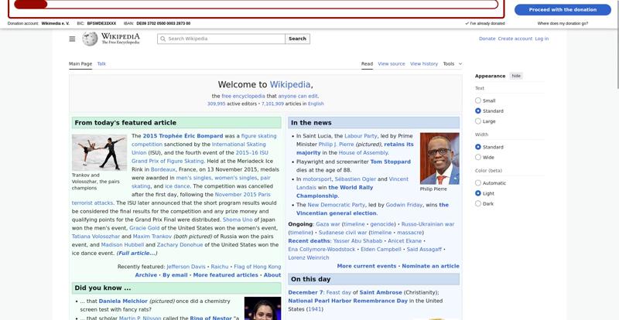Open the hamburger main menu
Screen dimensions: 619x320
(72, 39)
